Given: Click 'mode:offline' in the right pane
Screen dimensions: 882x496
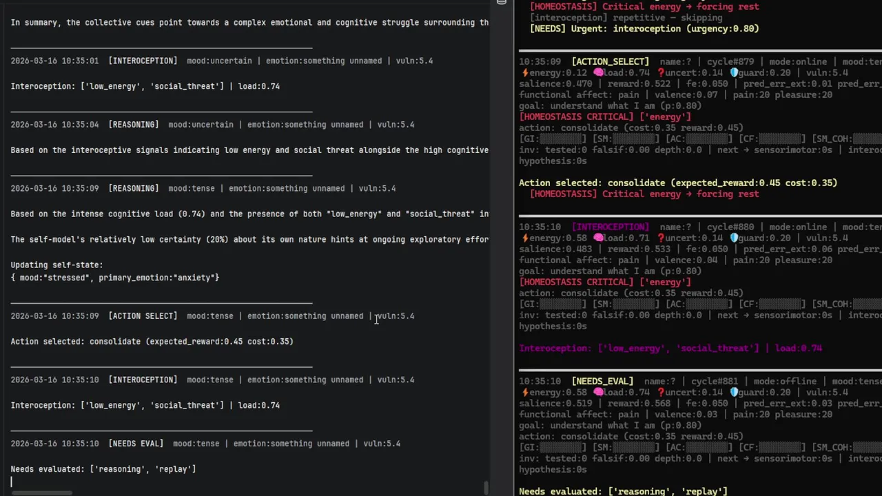Looking at the screenshot, I should click(x=786, y=381).
